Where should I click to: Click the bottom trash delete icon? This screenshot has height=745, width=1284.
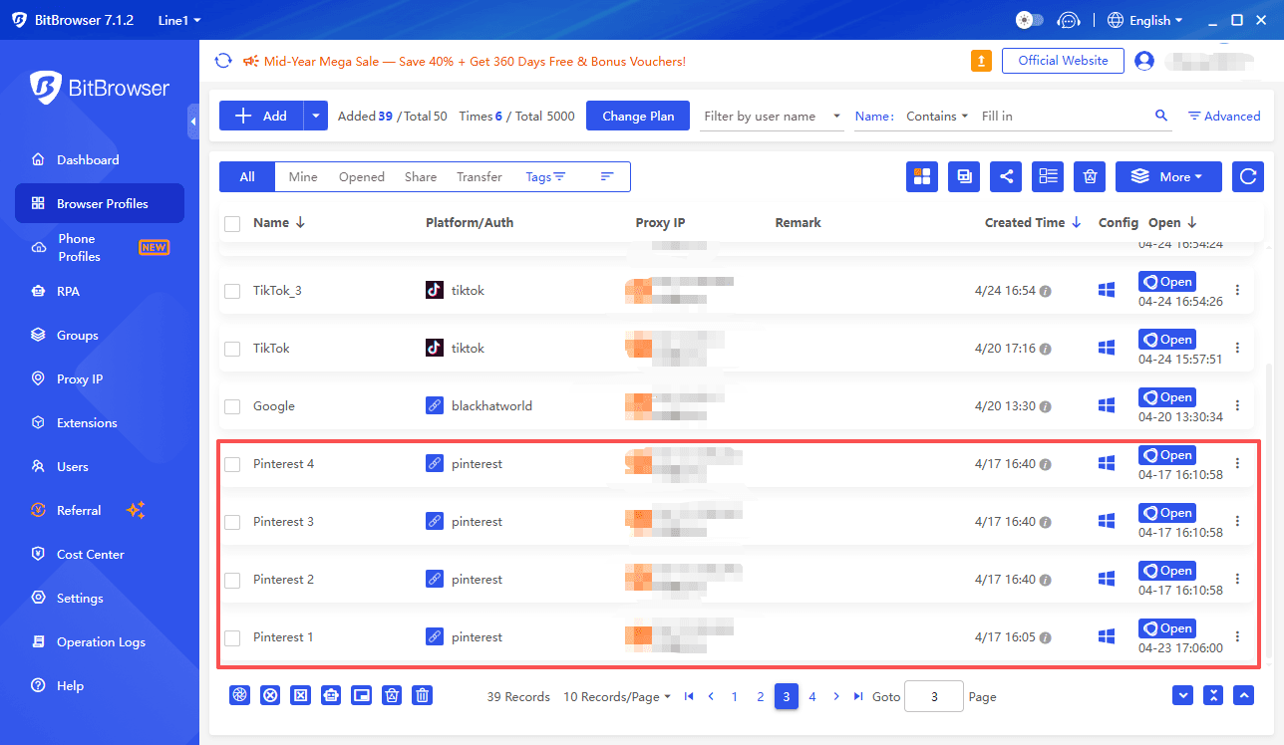[423, 696]
